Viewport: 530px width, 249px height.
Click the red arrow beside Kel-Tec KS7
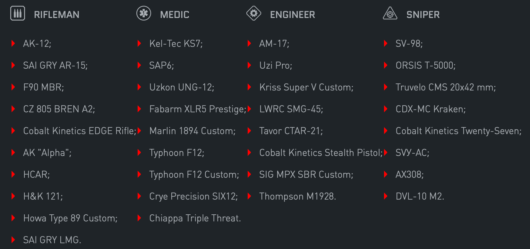(x=139, y=43)
